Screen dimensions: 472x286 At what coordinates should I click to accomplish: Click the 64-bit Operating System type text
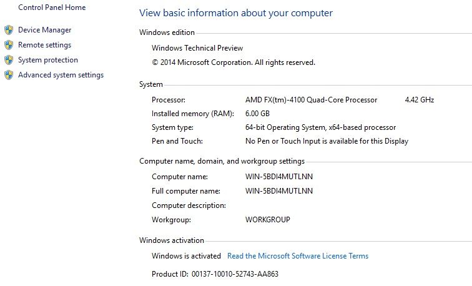(321, 127)
